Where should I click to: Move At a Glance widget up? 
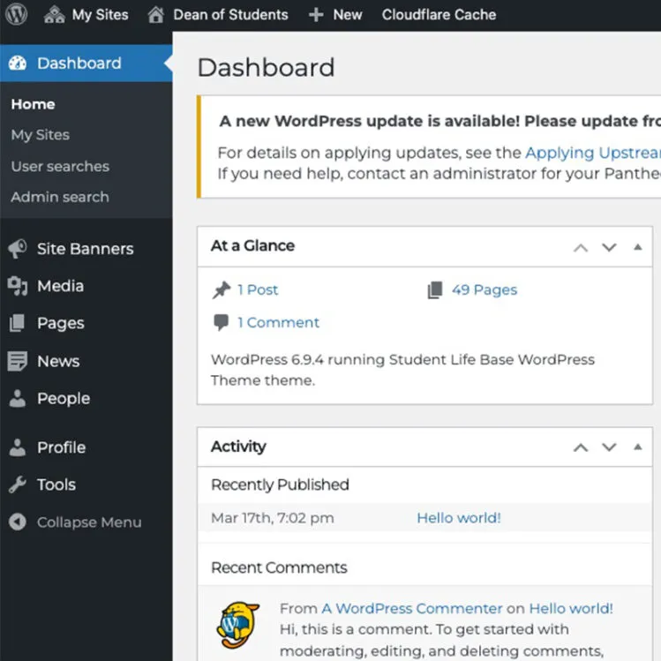pyautogui.click(x=581, y=247)
